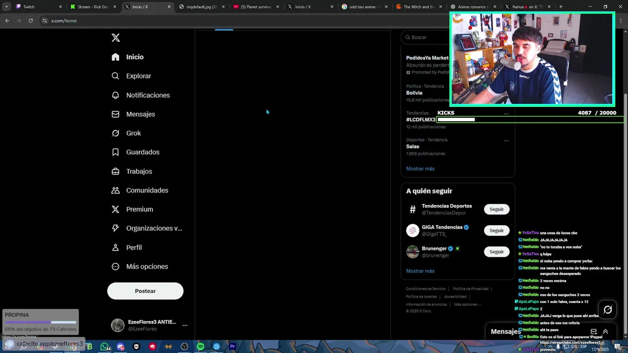
Task: Click the site information icon in address bar
Action: click(45, 21)
